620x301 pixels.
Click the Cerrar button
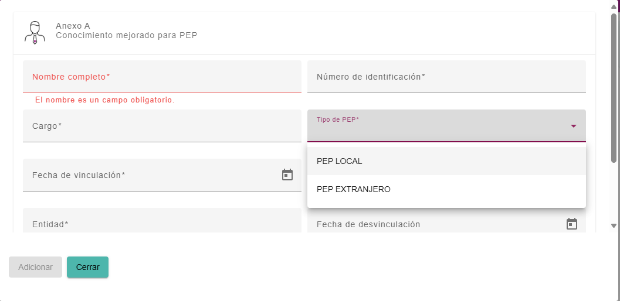coord(87,267)
